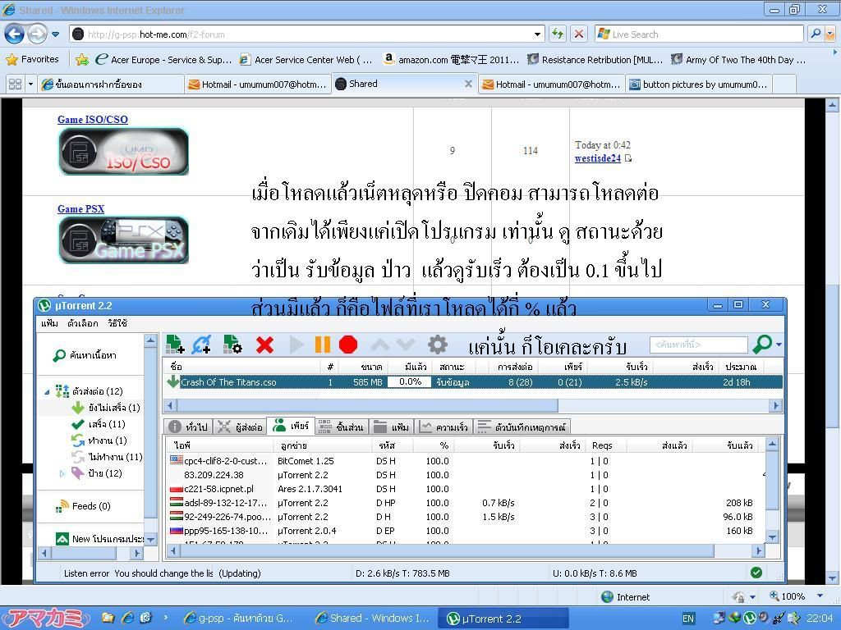
Task: Click the Add to Favorites star icon
Action: pyautogui.click(x=82, y=59)
